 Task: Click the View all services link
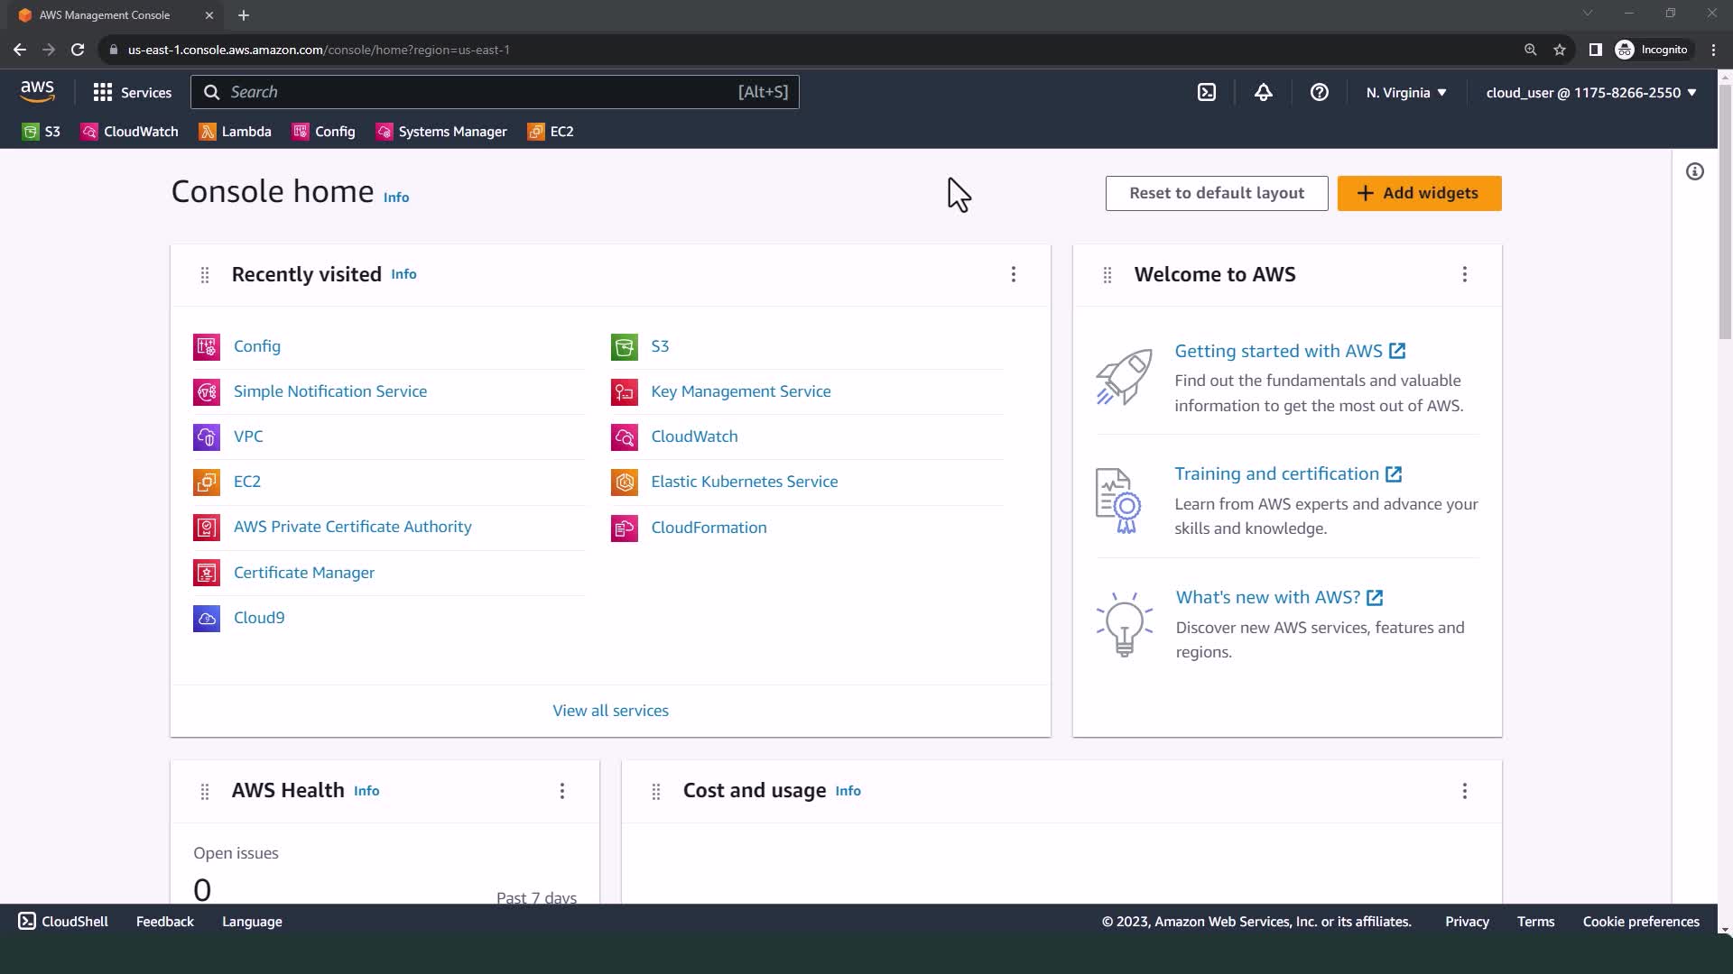click(x=610, y=711)
